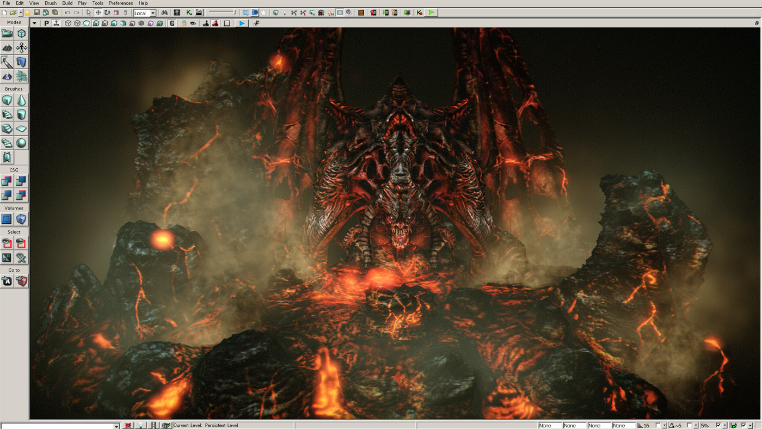Open UnrealKismet with the green K icon
The height and width of the screenshot is (429, 762).
click(189, 13)
